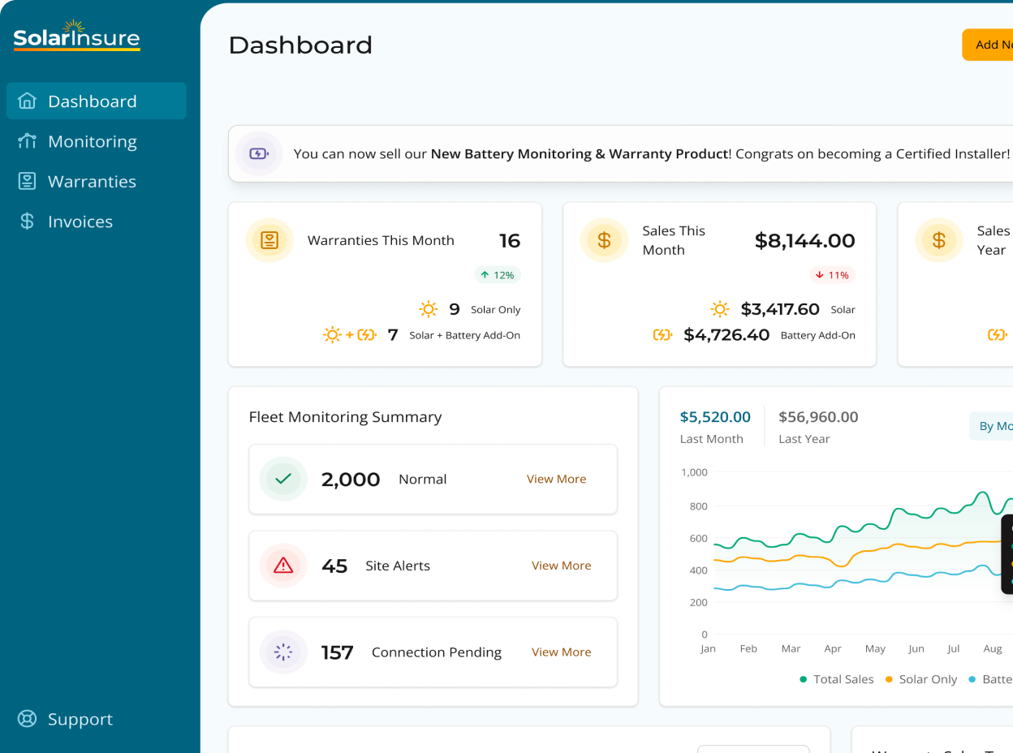
Task: Go to the Monitoring section
Action: (92, 141)
